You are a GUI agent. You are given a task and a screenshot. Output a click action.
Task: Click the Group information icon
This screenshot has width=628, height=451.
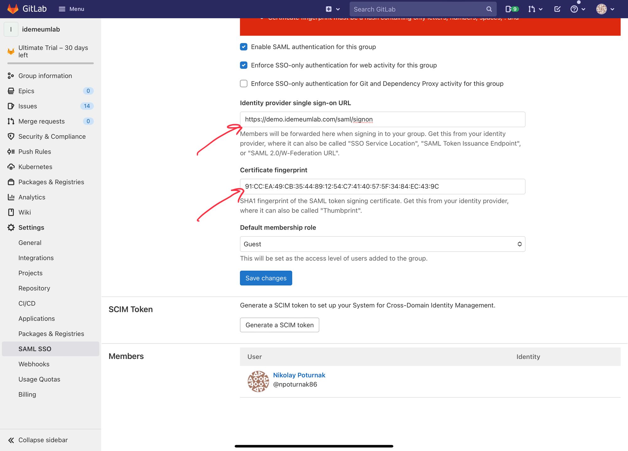[x=11, y=76]
